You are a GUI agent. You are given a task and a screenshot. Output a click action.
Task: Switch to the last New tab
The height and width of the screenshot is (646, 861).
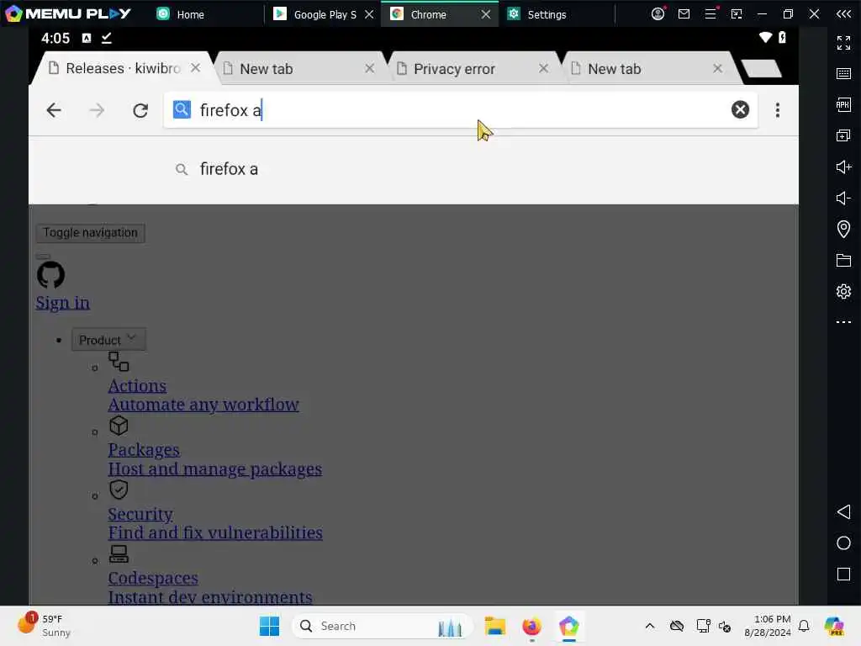(x=614, y=69)
